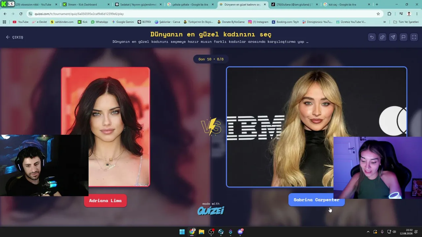Screen dimensions: 422x237
Task: Open the Ücretsiz YouTube Vi... bookmark
Action: pyautogui.click(x=351, y=22)
